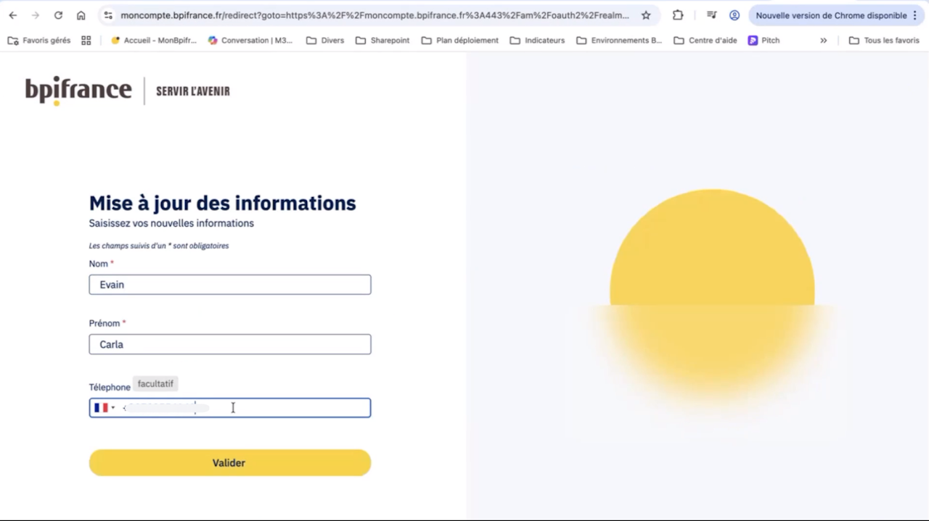Focus the Nom text field
This screenshot has height=521, width=929.
click(x=230, y=285)
